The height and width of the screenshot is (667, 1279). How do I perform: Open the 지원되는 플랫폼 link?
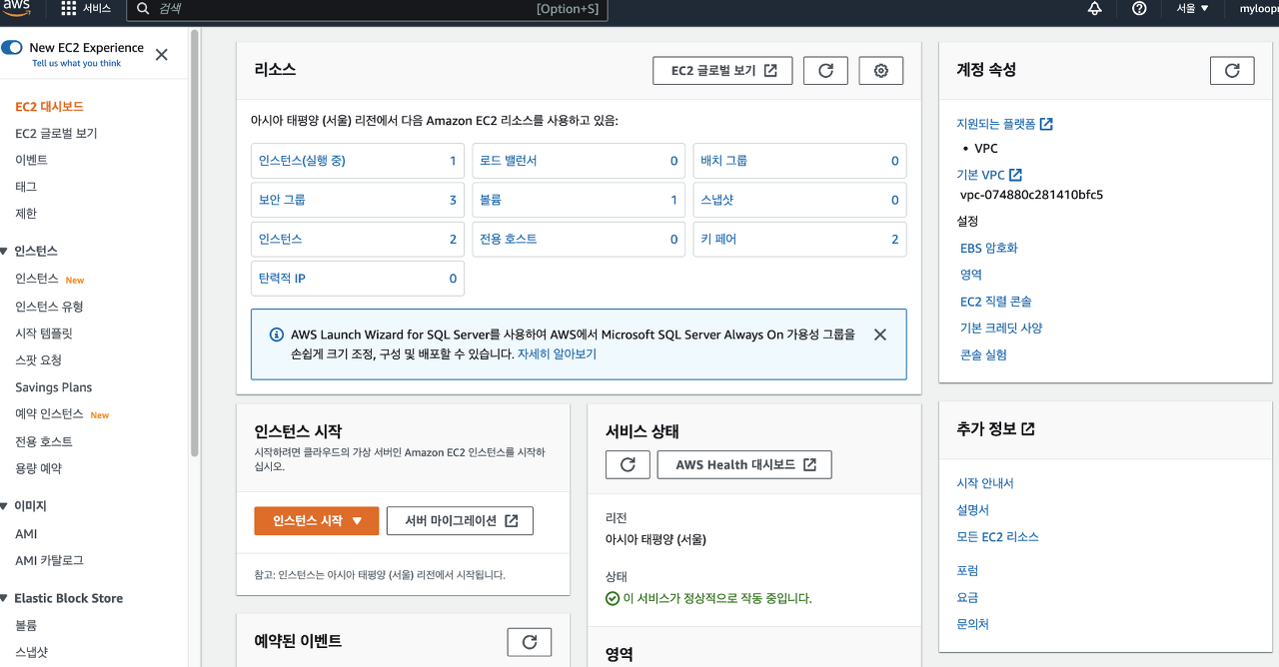tap(1004, 124)
